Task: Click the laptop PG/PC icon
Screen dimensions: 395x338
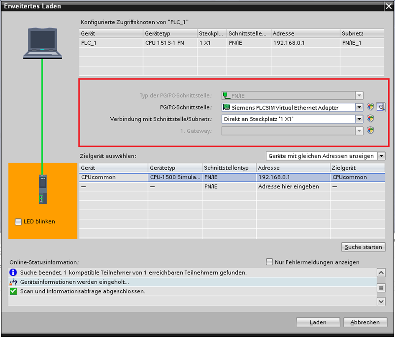Action: 42,43
